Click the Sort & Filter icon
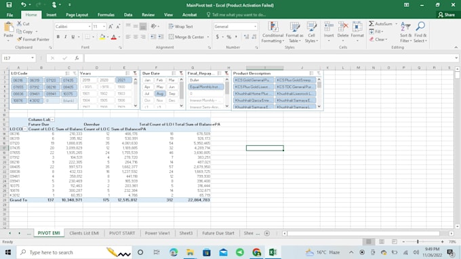This screenshot has width=461, height=259. pos(405,27)
